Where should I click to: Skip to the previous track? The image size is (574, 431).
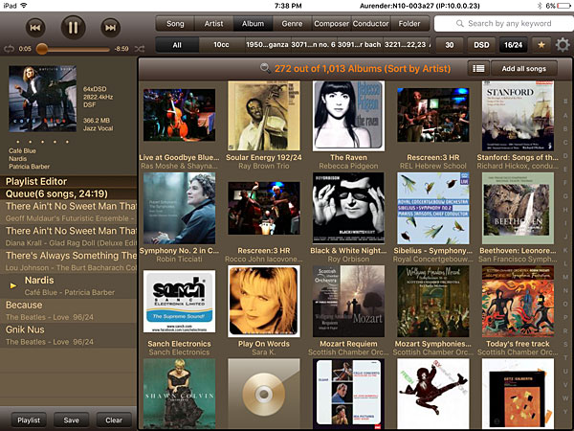click(x=35, y=27)
